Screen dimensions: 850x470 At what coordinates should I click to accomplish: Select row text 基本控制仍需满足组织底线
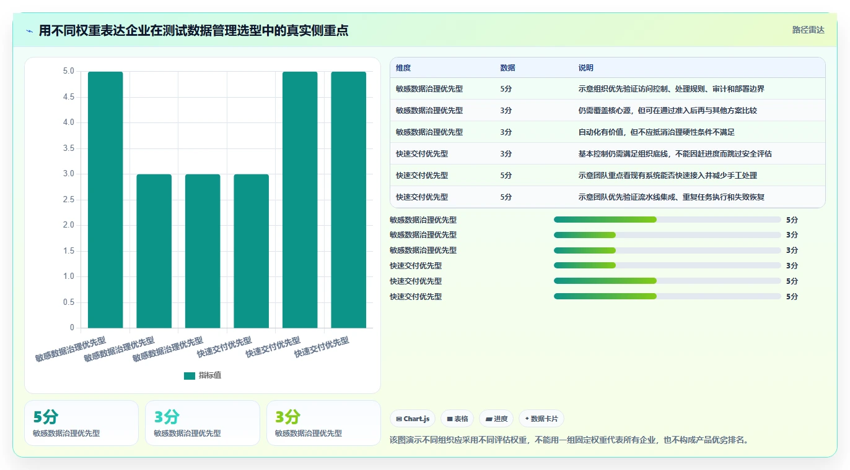pyautogui.click(x=607, y=154)
